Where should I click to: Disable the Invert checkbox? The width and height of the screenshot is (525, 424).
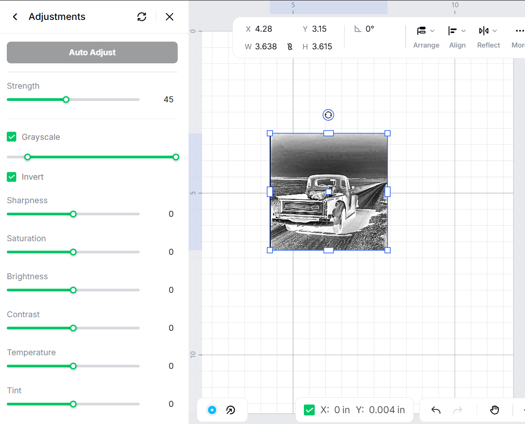tap(12, 176)
